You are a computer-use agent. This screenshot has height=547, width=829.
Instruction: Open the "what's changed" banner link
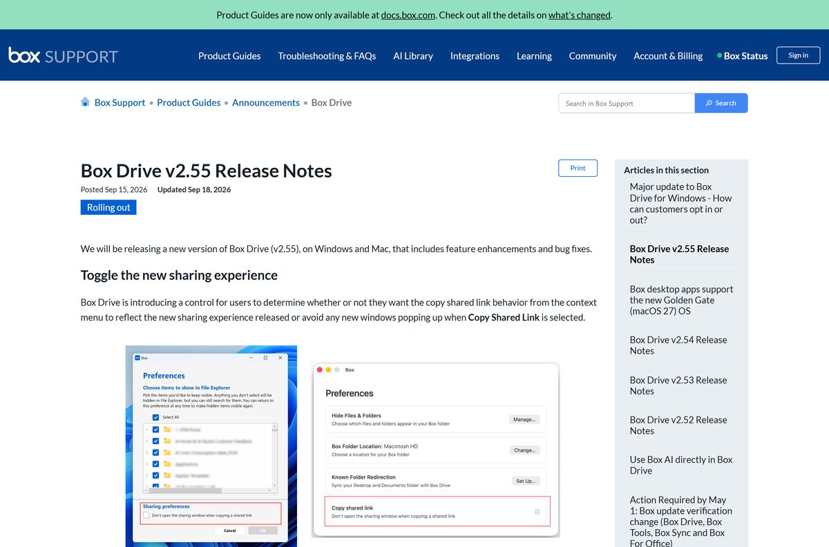580,15
